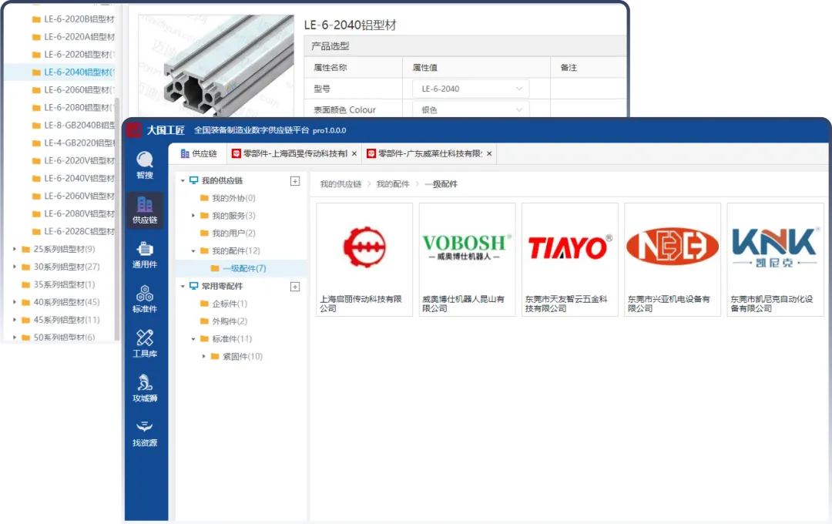Open the 型号 LE-6-2040 dropdown
The image size is (832, 524).
(471, 89)
